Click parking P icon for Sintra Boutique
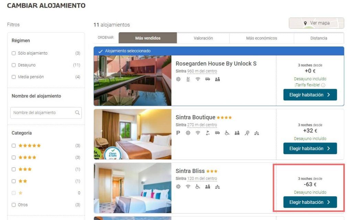 click(x=178, y=133)
